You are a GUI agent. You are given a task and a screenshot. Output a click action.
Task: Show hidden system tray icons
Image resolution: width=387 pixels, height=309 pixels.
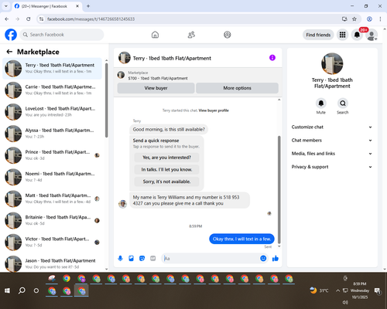[337, 290]
